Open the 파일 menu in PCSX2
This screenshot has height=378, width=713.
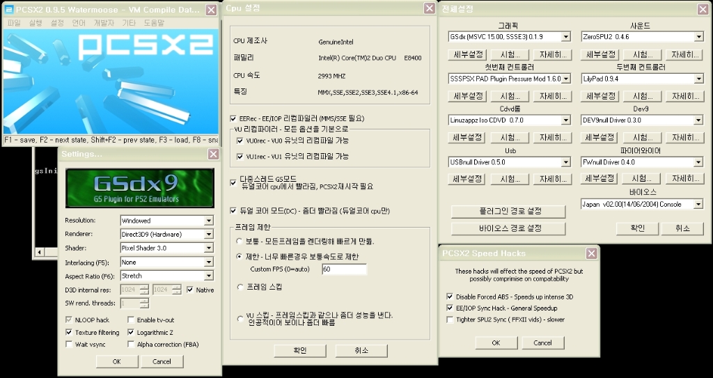click(14, 23)
